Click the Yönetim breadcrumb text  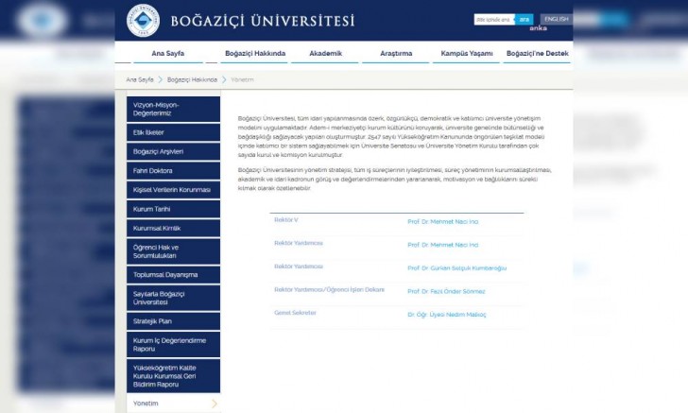[x=242, y=80]
